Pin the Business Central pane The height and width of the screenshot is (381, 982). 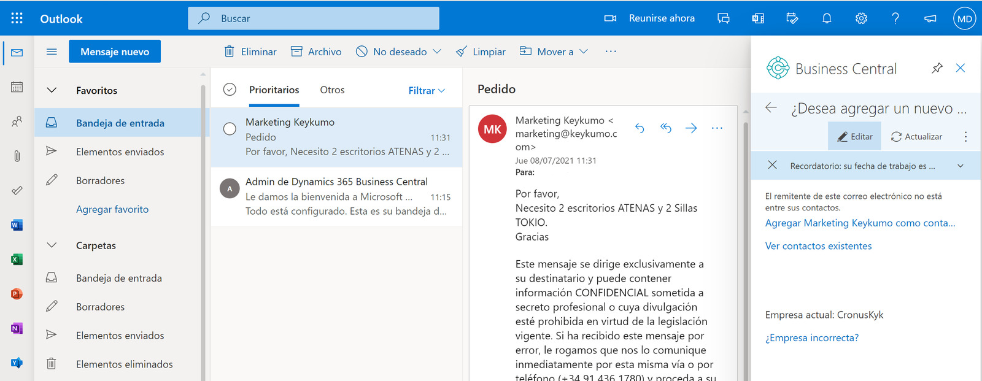tap(937, 68)
